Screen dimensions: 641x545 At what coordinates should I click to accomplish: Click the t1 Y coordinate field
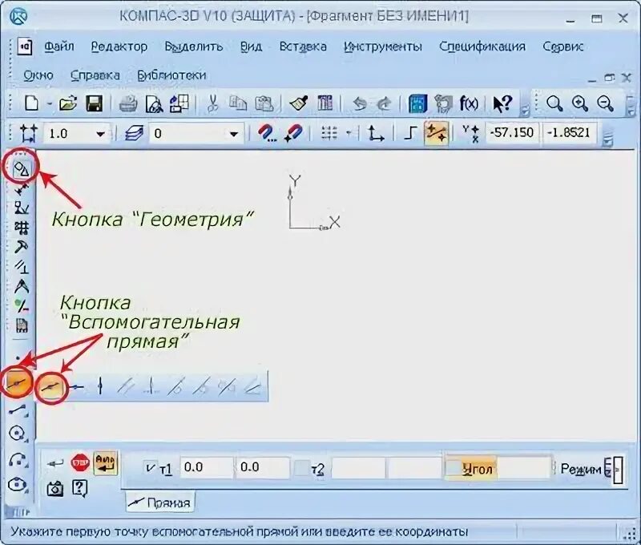coord(263,467)
